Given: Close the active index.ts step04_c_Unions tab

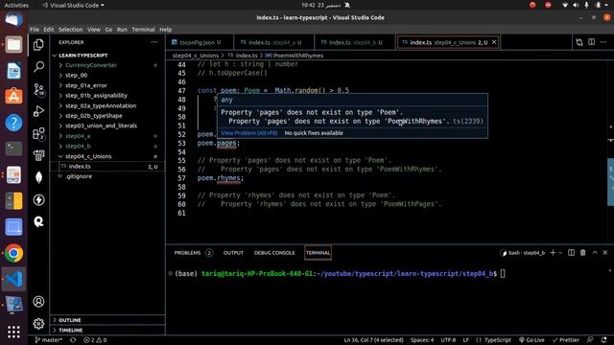Looking at the screenshot, I should 494,42.
